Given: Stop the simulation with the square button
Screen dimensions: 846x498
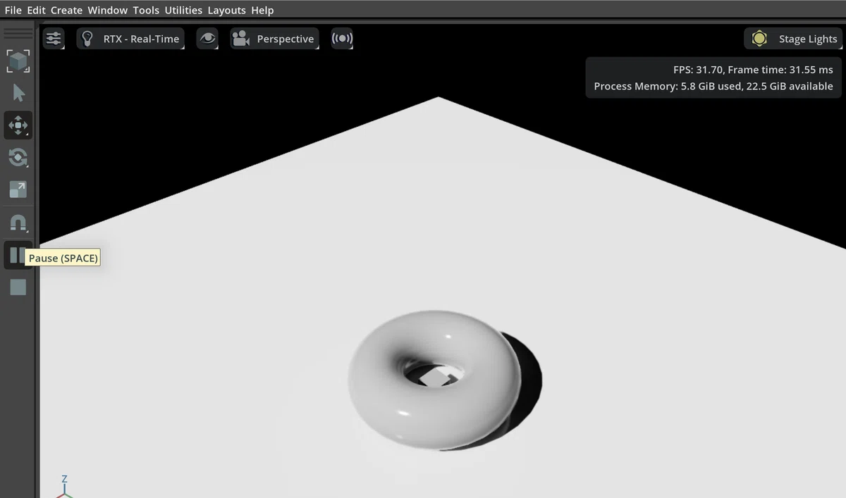Looking at the screenshot, I should coord(18,287).
